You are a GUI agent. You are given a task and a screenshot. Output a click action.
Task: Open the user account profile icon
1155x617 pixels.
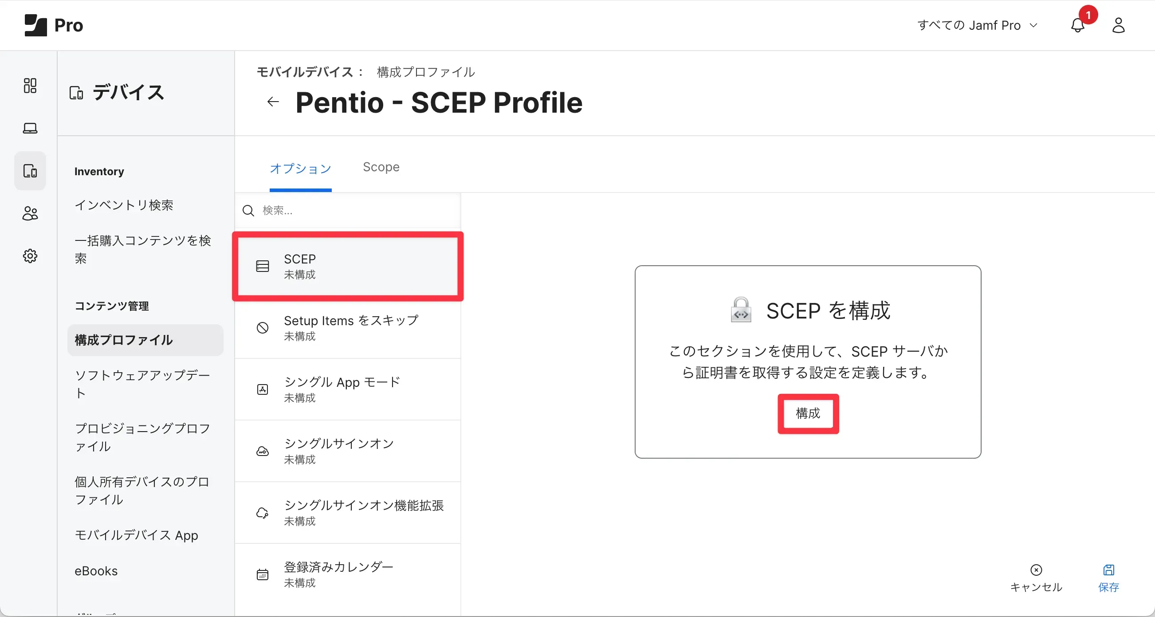[x=1118, y=25]
